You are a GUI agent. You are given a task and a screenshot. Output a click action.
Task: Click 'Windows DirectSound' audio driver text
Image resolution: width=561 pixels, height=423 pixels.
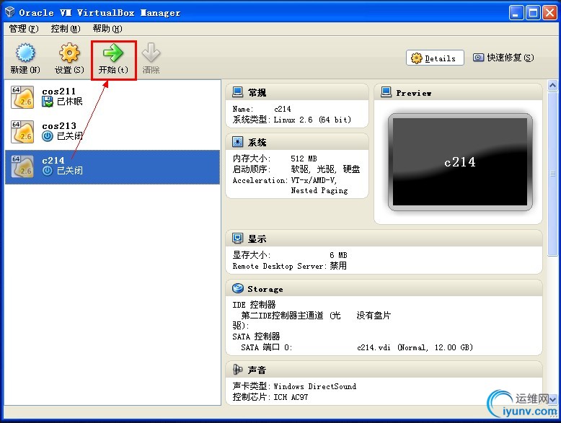[x=315, y=386]
